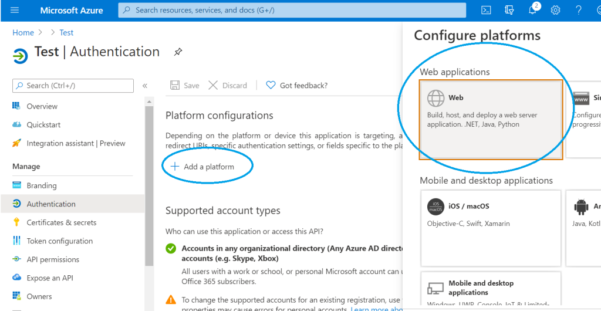Click the sidebar vertical scrollbar
The width and height of the screenshot is (601, 311).
click(x=149, y=186)
